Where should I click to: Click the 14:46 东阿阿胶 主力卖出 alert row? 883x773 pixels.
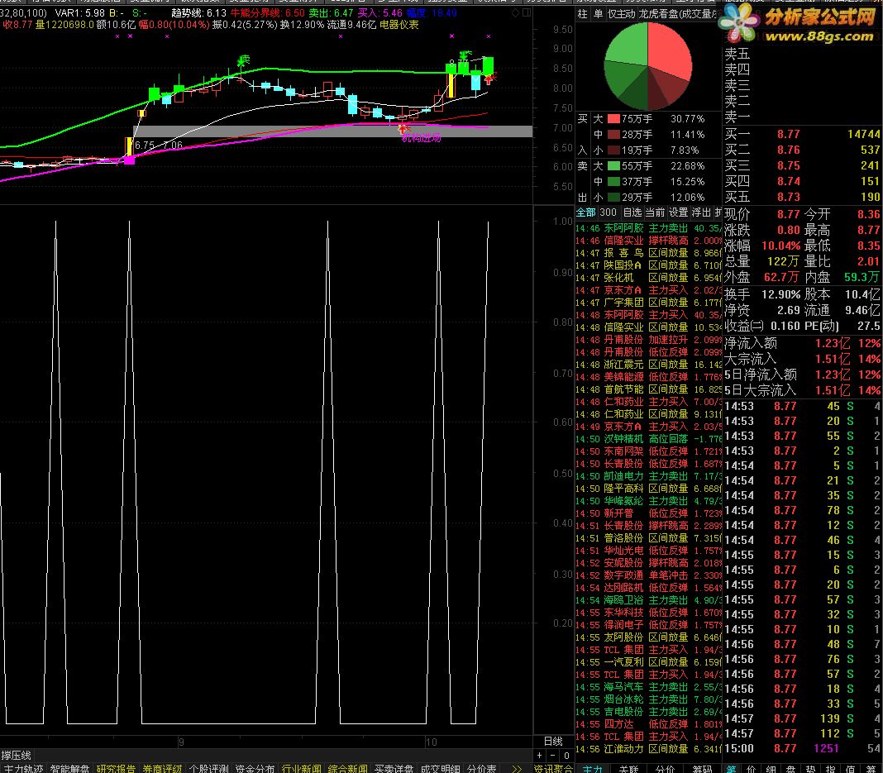coord(648,228)
